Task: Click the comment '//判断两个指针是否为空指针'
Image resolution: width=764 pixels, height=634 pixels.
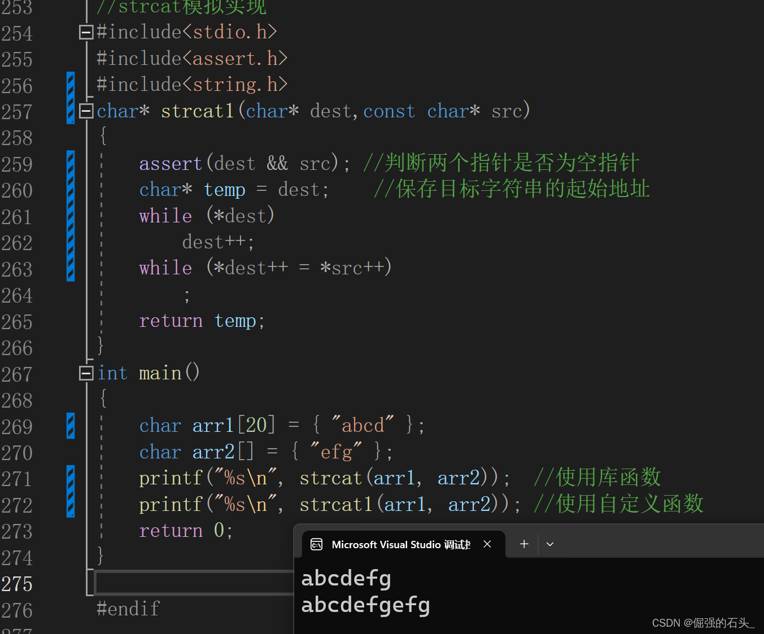Action: pos(501,163)
